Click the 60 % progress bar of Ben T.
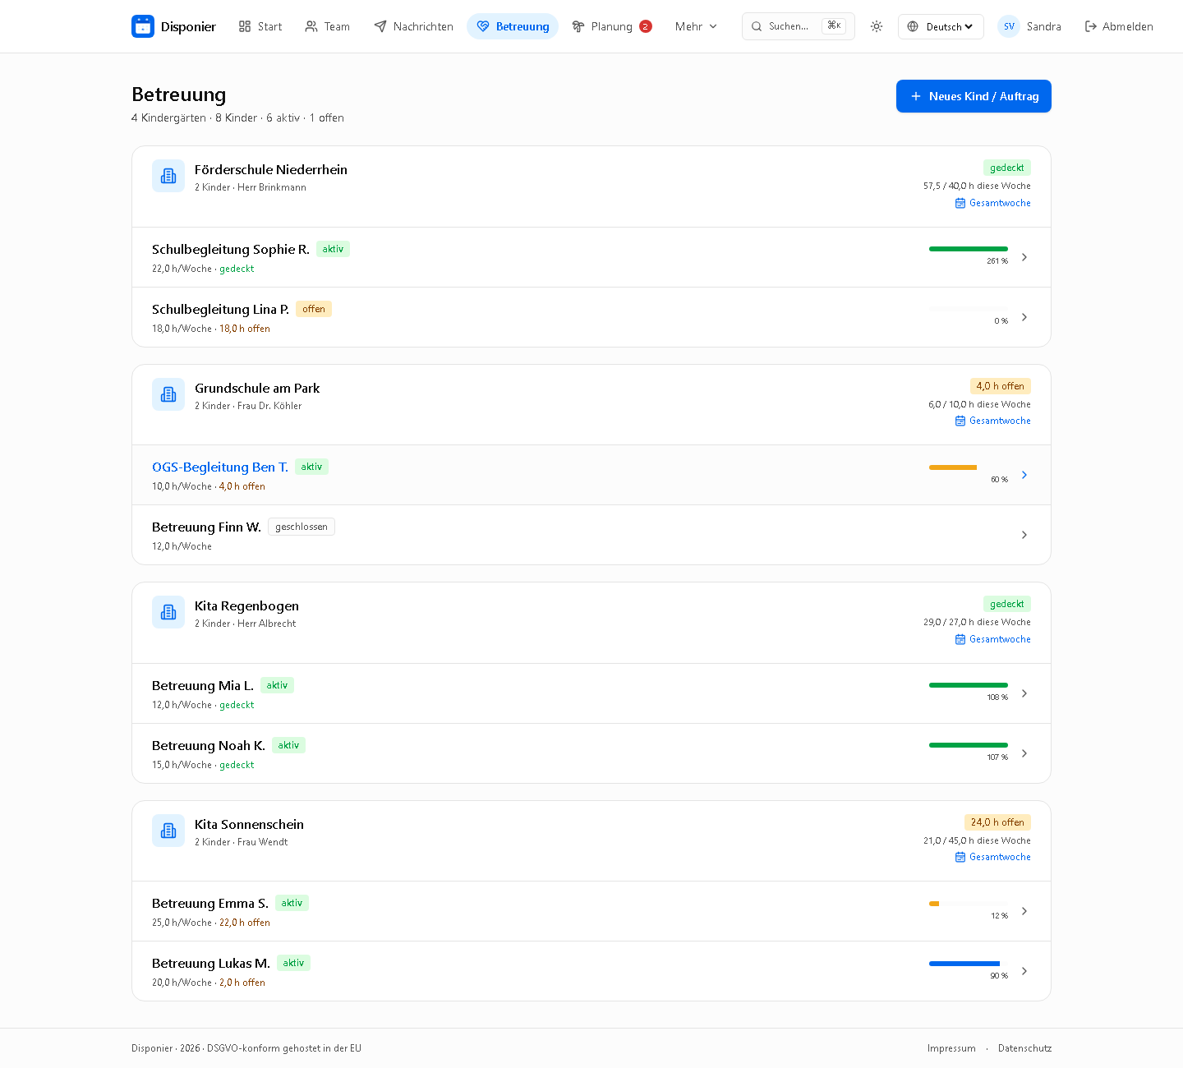This screenshot has height=1068, width=1183. click(969, 467)
